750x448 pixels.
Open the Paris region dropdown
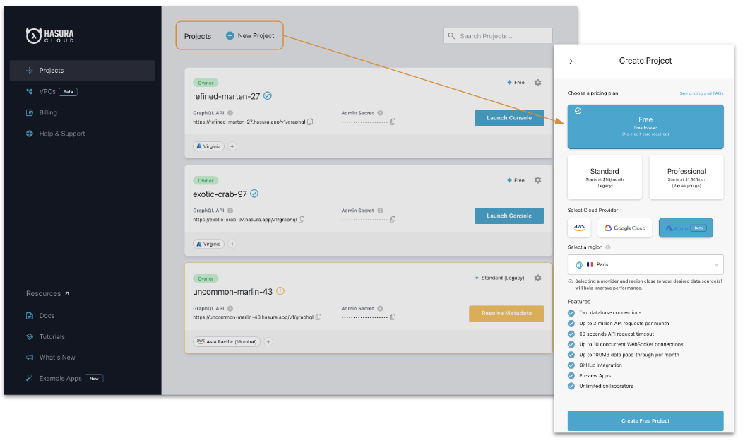coord(645,265)
